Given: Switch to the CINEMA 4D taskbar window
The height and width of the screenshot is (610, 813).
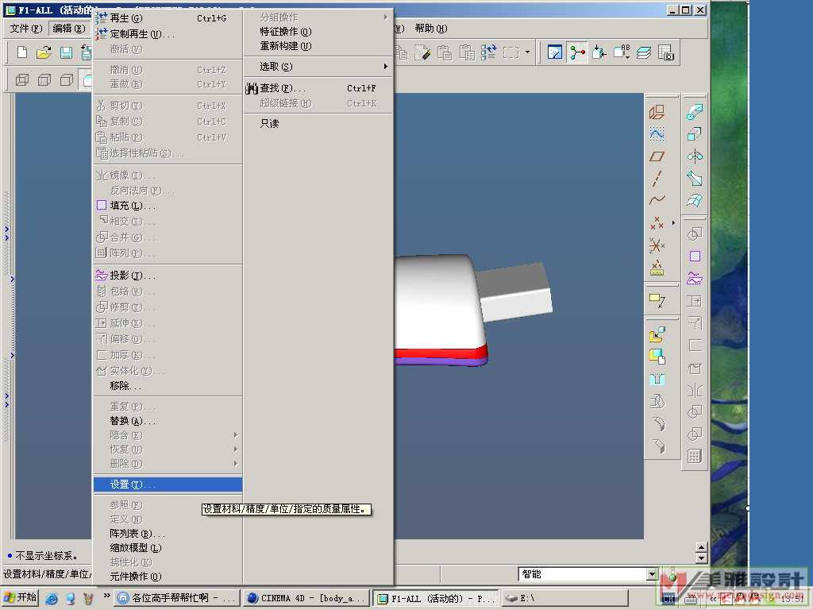Looking at the screenshot, I should coord(306,598).
